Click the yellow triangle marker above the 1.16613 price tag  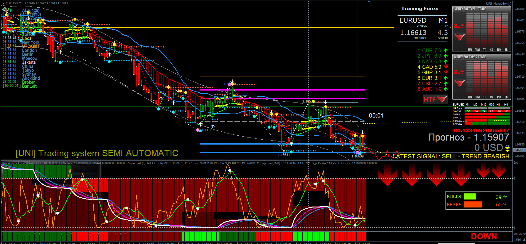point(507,148)
